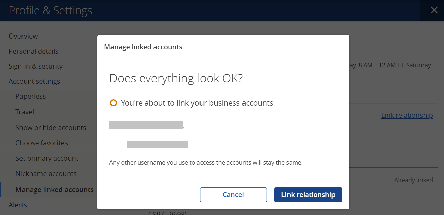Click the Cancel button in the dialog
This screenshot has width=444, height=215.
point(233,195)
